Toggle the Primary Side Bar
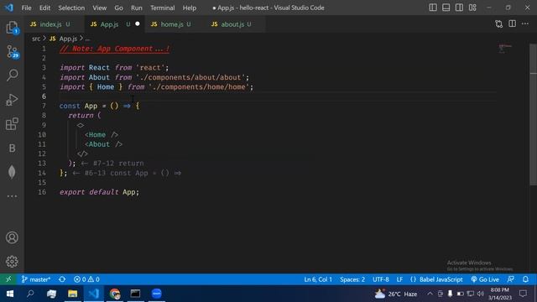The height and width of the screenshot is (302, 537). 433,8
